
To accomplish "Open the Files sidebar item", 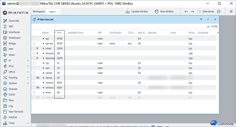I will click(x=11, y=100).
